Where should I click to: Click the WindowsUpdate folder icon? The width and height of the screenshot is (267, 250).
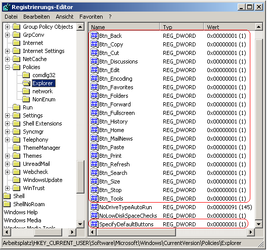17,180
